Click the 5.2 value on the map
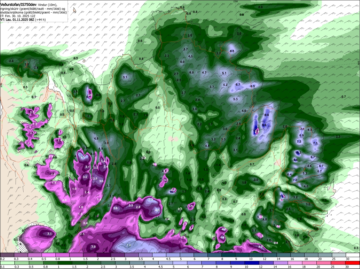Image resolution: width=360 pixels, height=269 pixels. click(225, 85)
